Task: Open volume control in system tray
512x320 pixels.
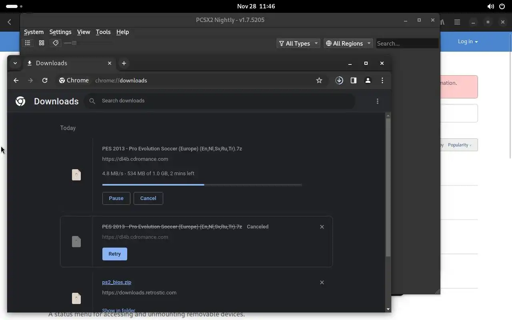Action: tap(490, 6)
